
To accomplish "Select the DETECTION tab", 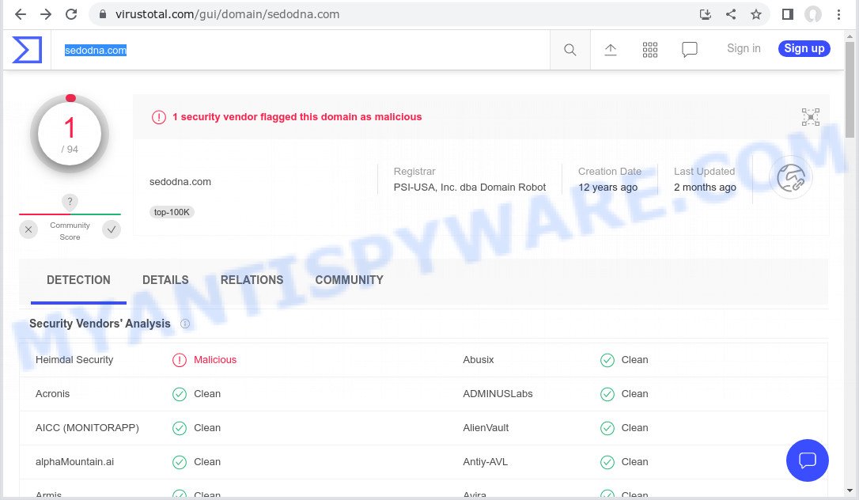I will (78, 280).
